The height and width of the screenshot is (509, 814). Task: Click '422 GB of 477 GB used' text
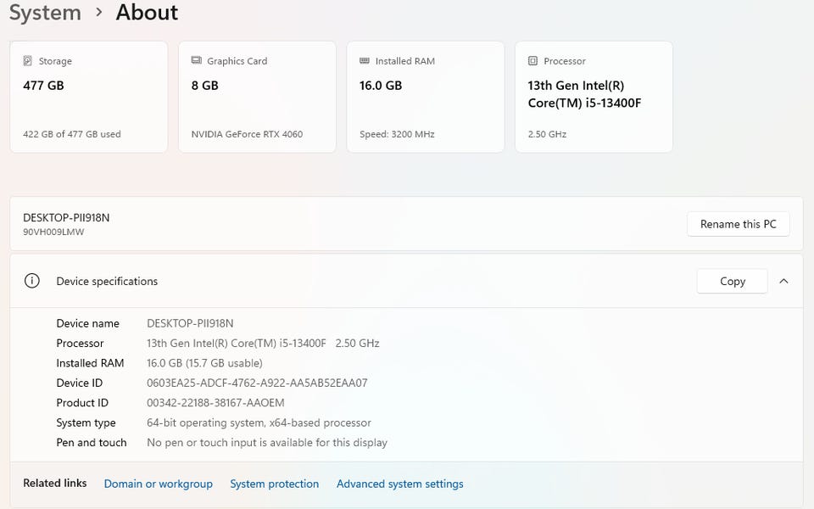coord(71,134)
